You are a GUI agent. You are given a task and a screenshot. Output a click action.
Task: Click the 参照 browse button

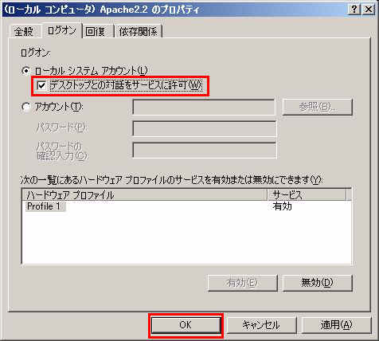pos(318,107)
